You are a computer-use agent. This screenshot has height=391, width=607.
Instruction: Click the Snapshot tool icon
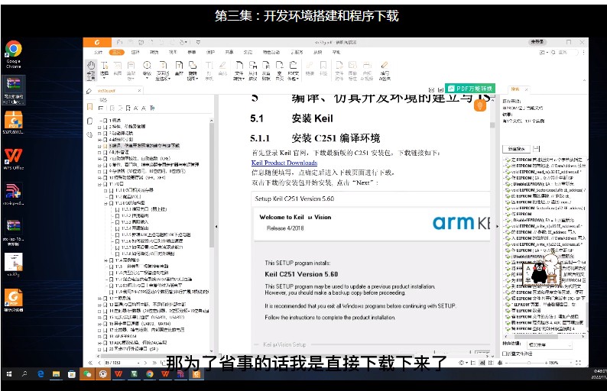[x=118, y=68]
